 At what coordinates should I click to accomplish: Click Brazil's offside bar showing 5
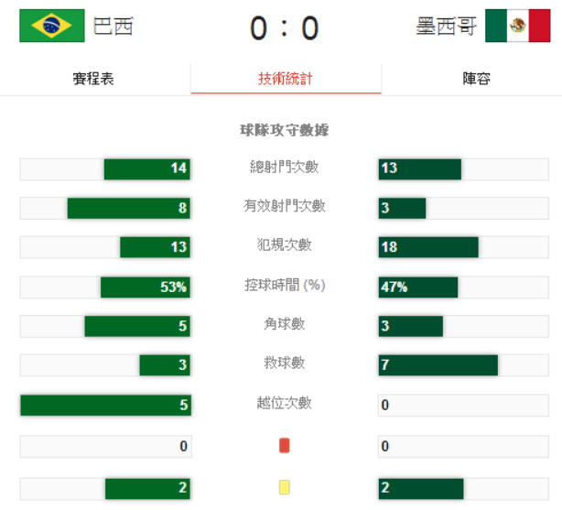click(x=105, y=406)
